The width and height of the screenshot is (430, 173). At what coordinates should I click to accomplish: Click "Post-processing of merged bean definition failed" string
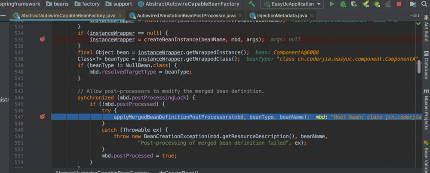click(x=213, y=143)
